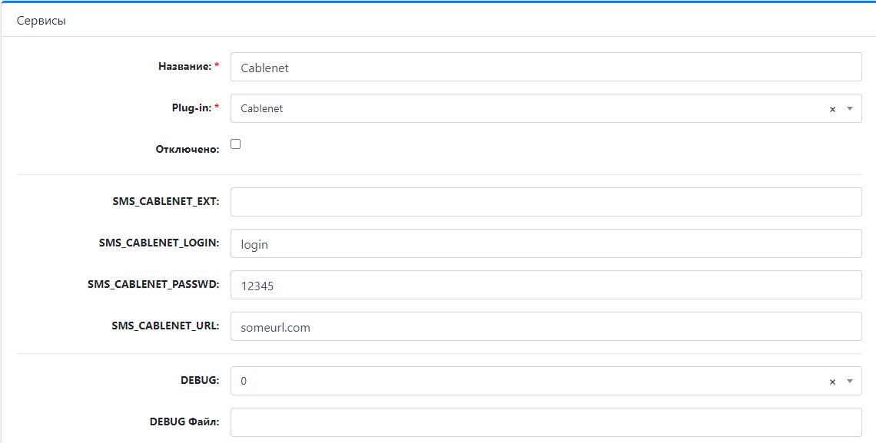876x443 pixels.
Task: Click the Название field containing Cablenet
Action: click(546, 67)
